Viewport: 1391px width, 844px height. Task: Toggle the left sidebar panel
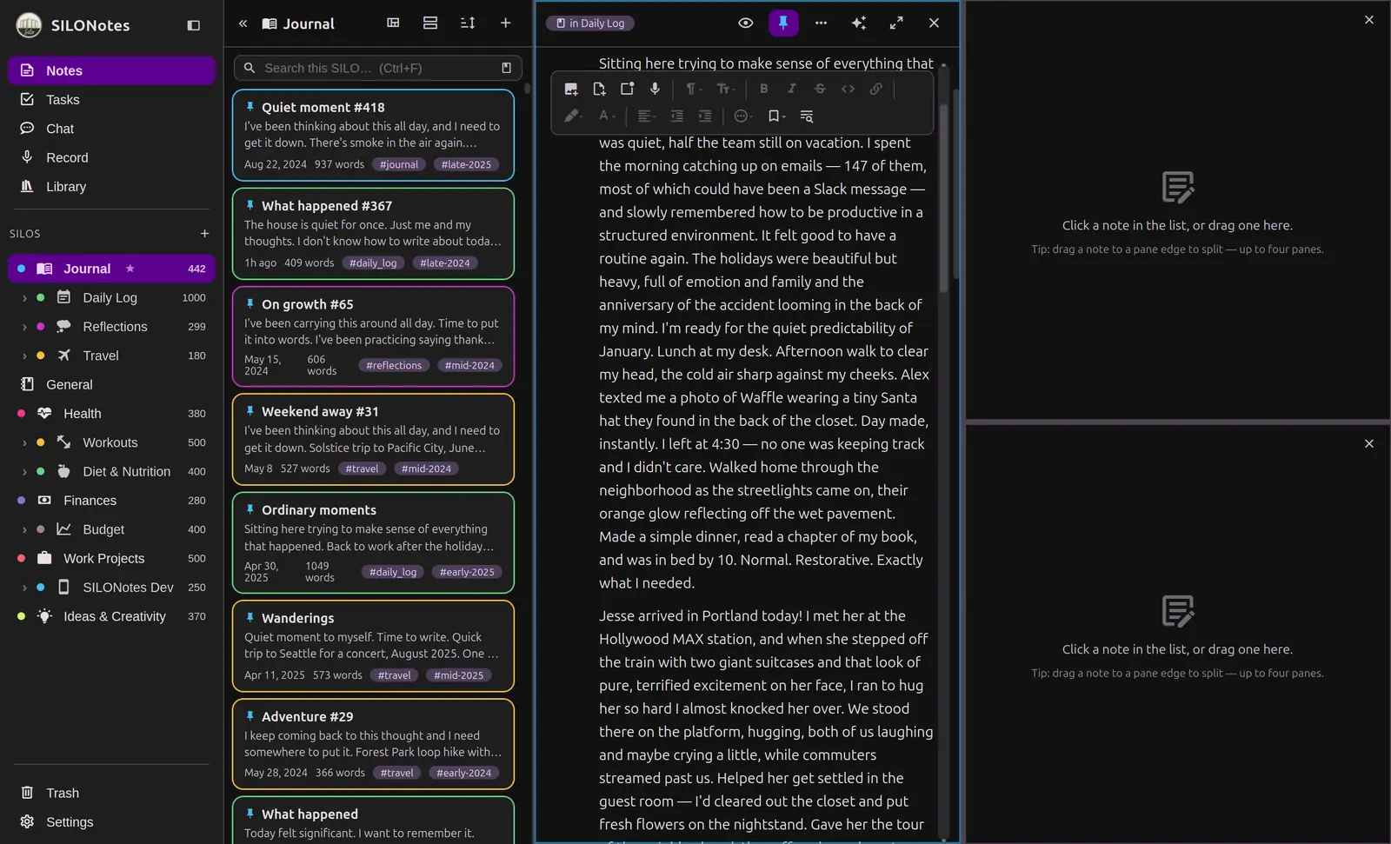click(x=194, y=26)
